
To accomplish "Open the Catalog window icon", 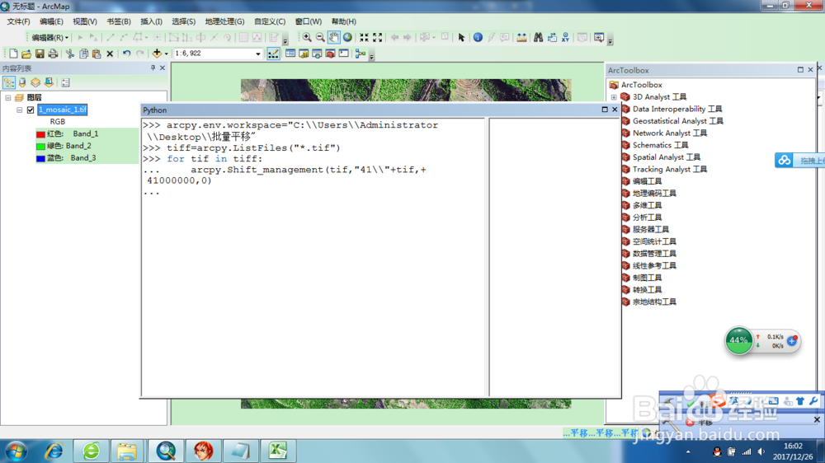I will [x=304, y=54].
